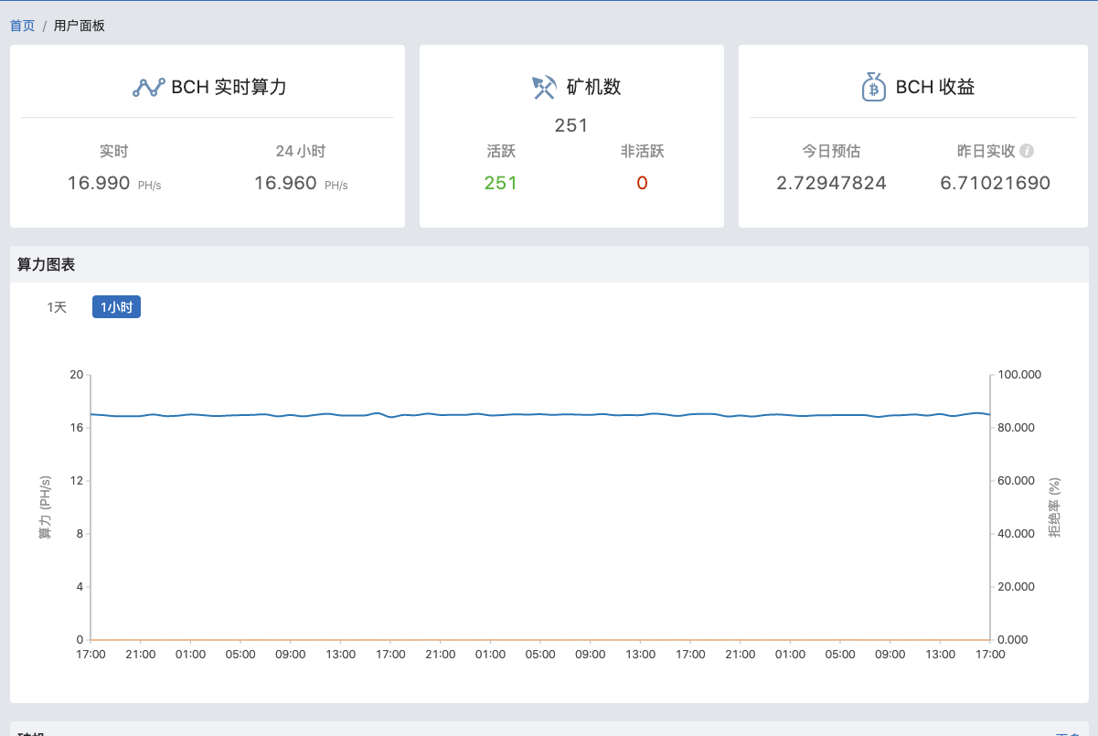The image size is (1098, 736).
Task: Click the 首页 breadcrumb link
Action: pyautogui.click(x=22, y=26)
